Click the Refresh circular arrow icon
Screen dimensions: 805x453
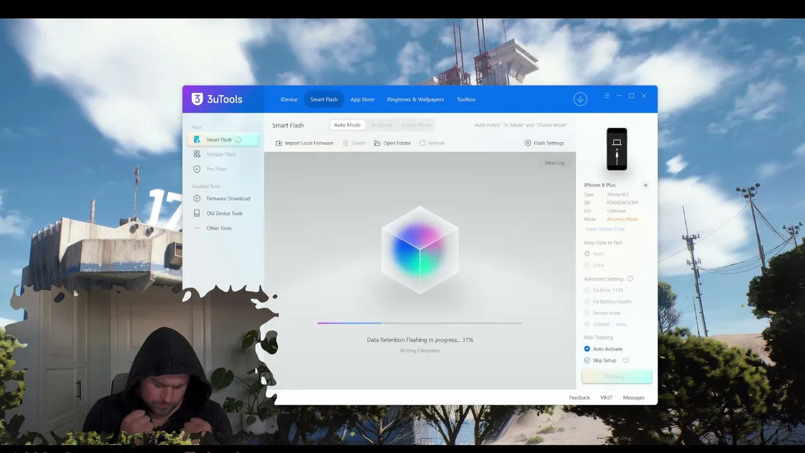pyautogui.click(x=423, y=143)
